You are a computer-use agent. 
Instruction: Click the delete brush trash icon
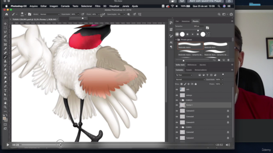point(229,60)
